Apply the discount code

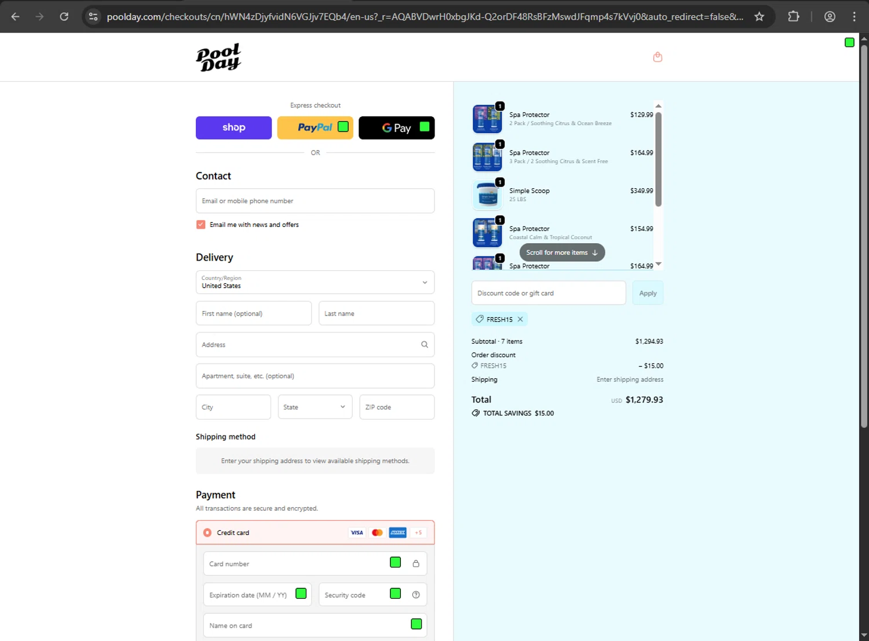click(648, 293)
